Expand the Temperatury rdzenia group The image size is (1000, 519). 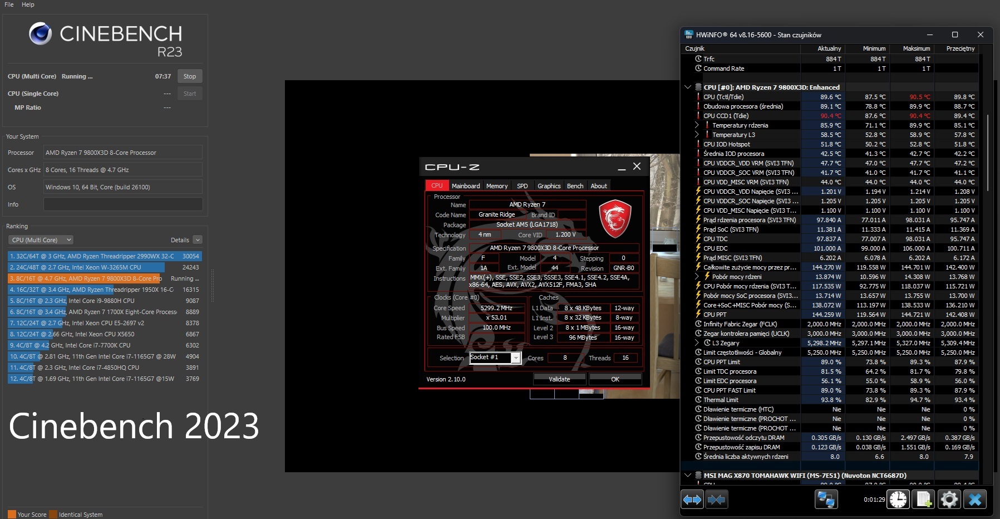[697, 125]
